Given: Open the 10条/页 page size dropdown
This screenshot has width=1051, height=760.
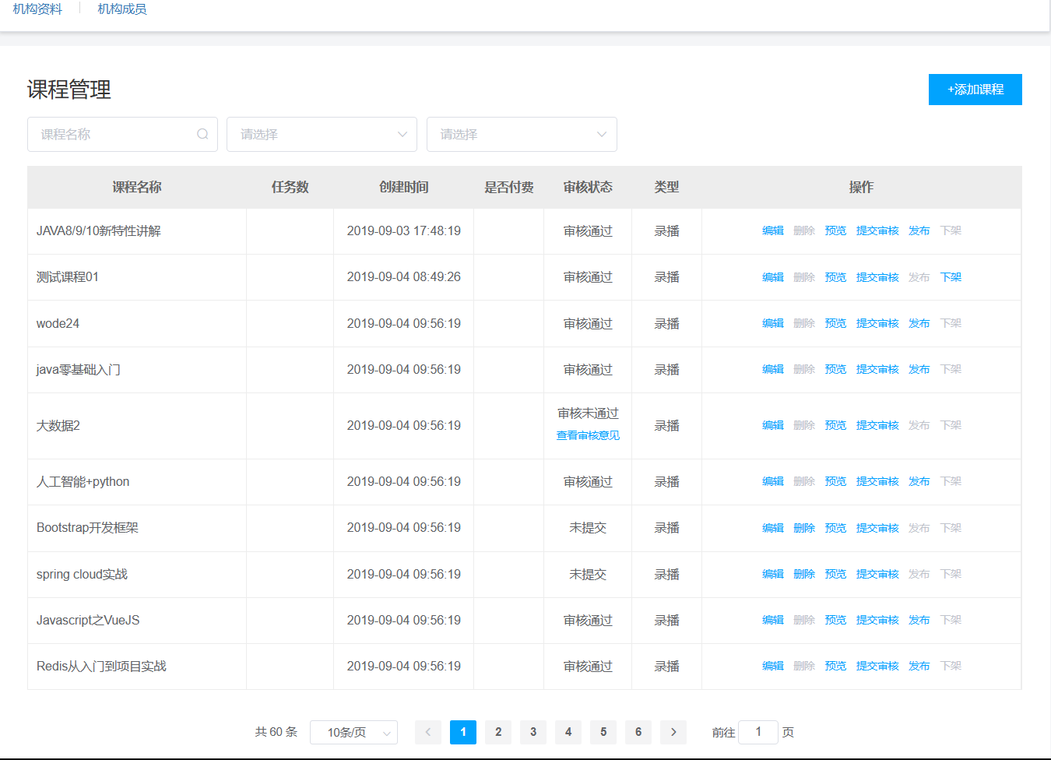Looking at the screenshot, I should 353,732.
